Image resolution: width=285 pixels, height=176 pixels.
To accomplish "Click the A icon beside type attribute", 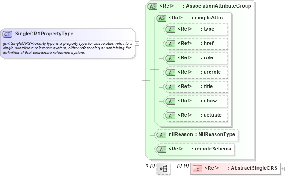I will pos(170,30).
